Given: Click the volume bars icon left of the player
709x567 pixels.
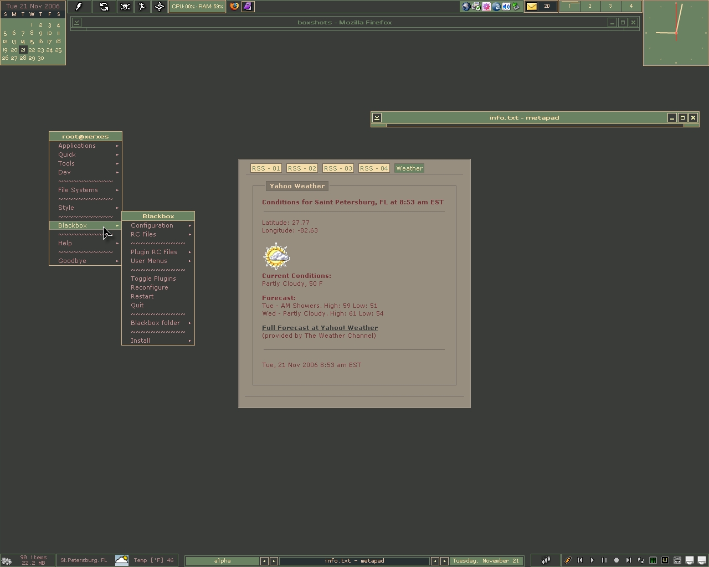Looking at the screenshot, I should click(546, 560).
